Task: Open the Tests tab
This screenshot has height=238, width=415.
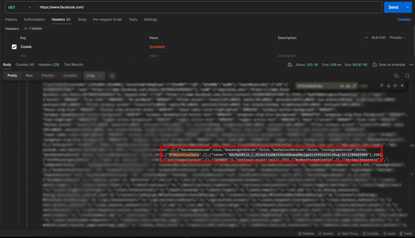Action: [x=133, y=20]
